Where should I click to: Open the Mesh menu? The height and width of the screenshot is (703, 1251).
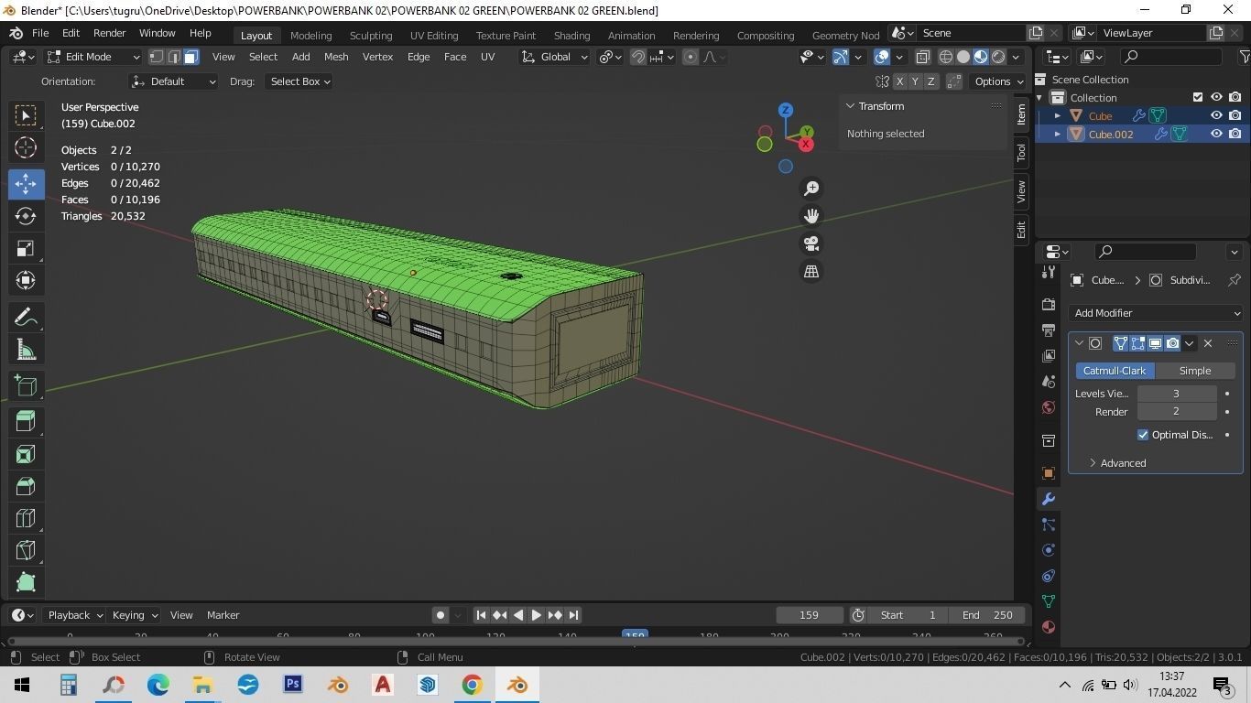click(x=336, y=57)
